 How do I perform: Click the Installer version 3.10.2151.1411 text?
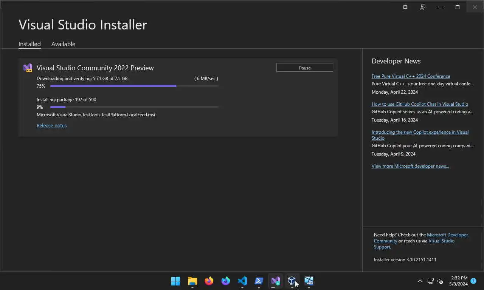[x=405, y=260]
